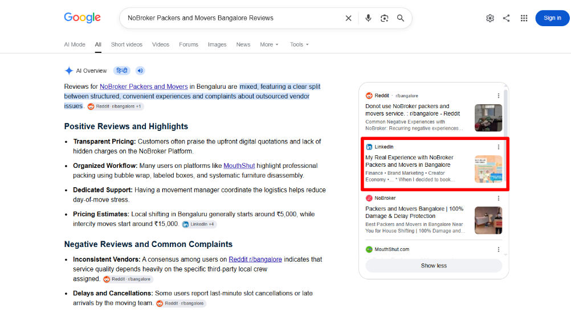
Task: Open the Forums tab
Action: coord(189,44)
